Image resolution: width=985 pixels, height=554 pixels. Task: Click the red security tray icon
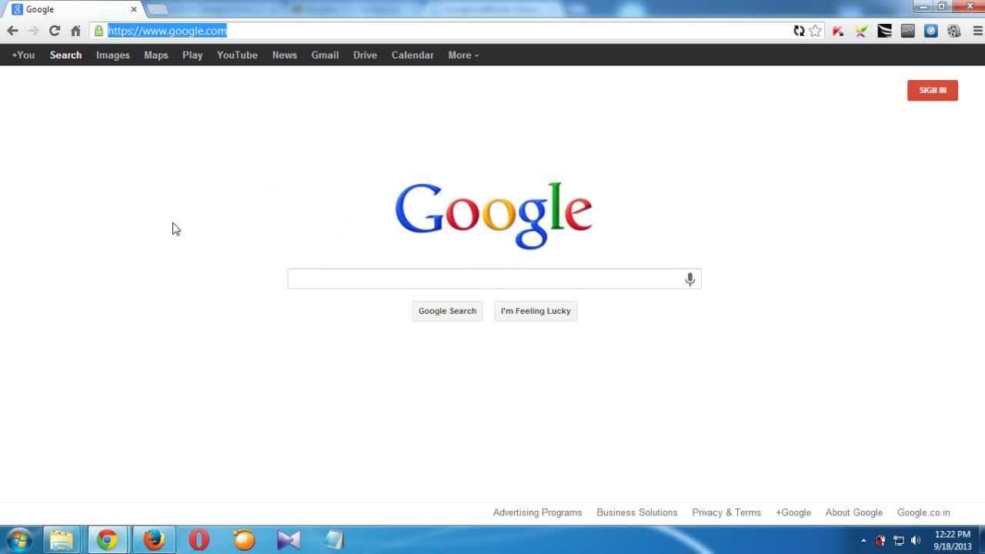880,540
